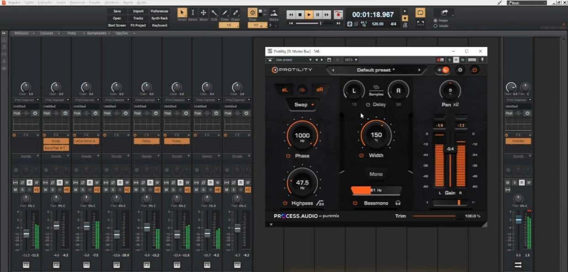Open the Opções menu in mixer
568x272 pixels.
[124, 33]
